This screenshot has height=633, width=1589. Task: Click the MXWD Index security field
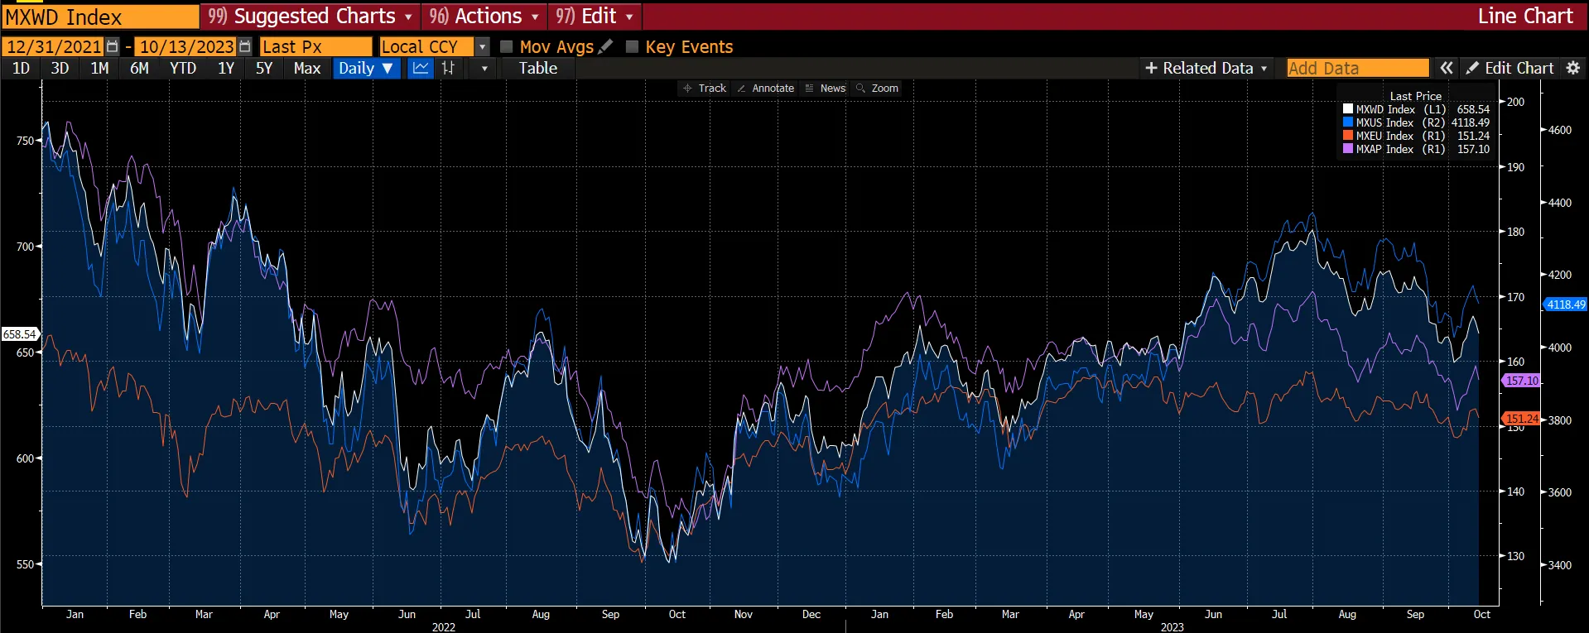pos(100,17)
